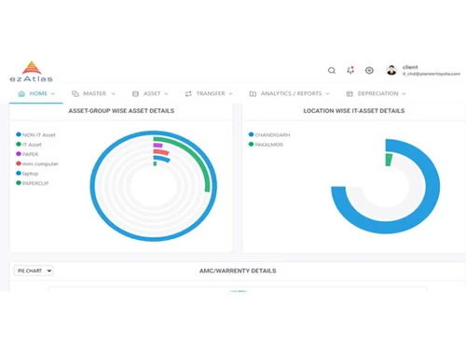Open the DEPRECIATION menu
The height and width of the screenshot is (350, 466).
(377, 93)
